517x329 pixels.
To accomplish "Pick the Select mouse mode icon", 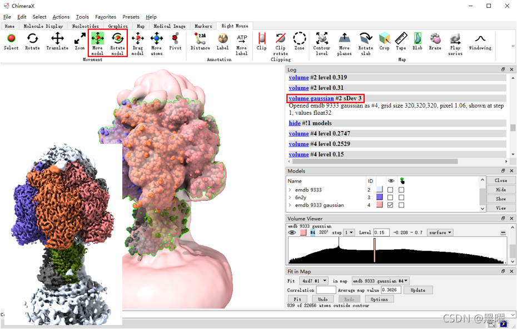I will coord(11,42).
